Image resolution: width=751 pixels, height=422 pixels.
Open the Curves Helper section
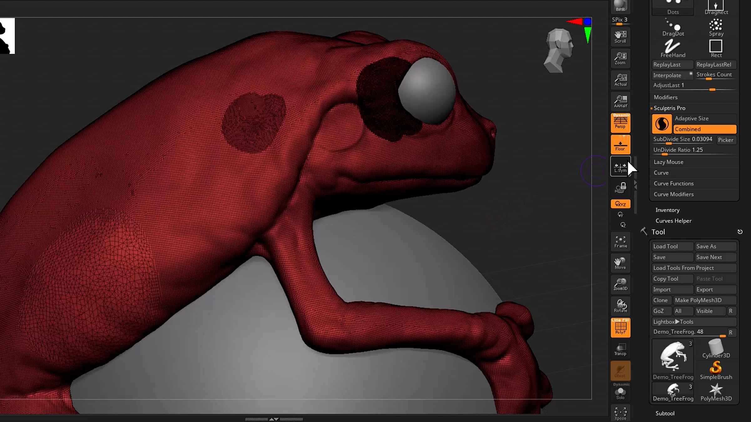click(x=673, y=221)
